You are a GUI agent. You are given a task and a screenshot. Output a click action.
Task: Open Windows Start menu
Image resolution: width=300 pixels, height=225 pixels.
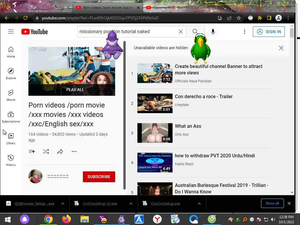8,219
